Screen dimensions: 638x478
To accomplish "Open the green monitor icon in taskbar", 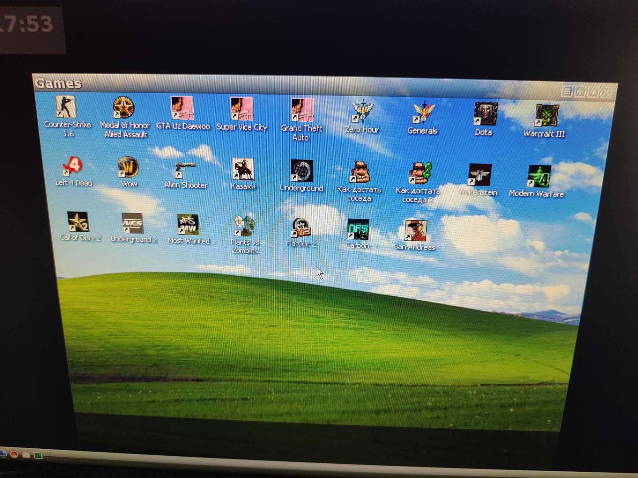I will click(38, 455).
